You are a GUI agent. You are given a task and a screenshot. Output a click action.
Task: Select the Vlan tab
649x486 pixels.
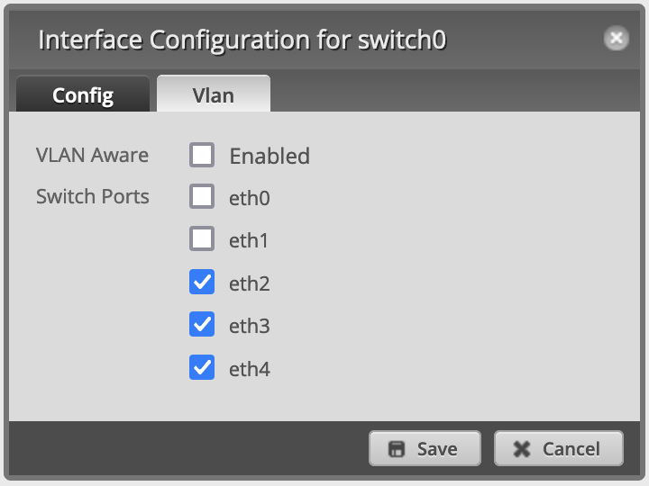click(x=214, y=94)
